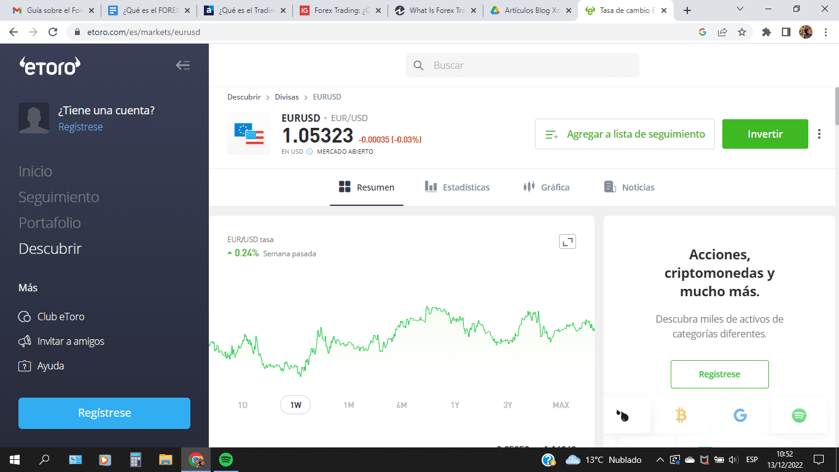The width and height of the screenshot is (839, 472).
Task: Select Descubrir in sidebar
Action: point(50,248)
